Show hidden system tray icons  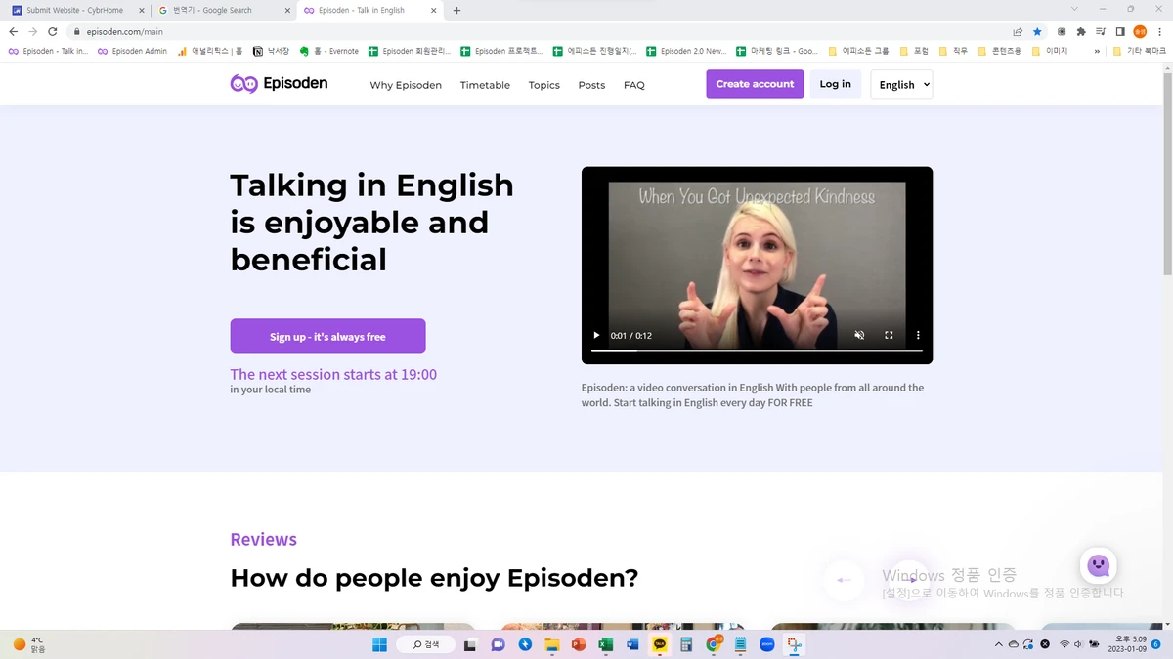(x=999, y=644)
